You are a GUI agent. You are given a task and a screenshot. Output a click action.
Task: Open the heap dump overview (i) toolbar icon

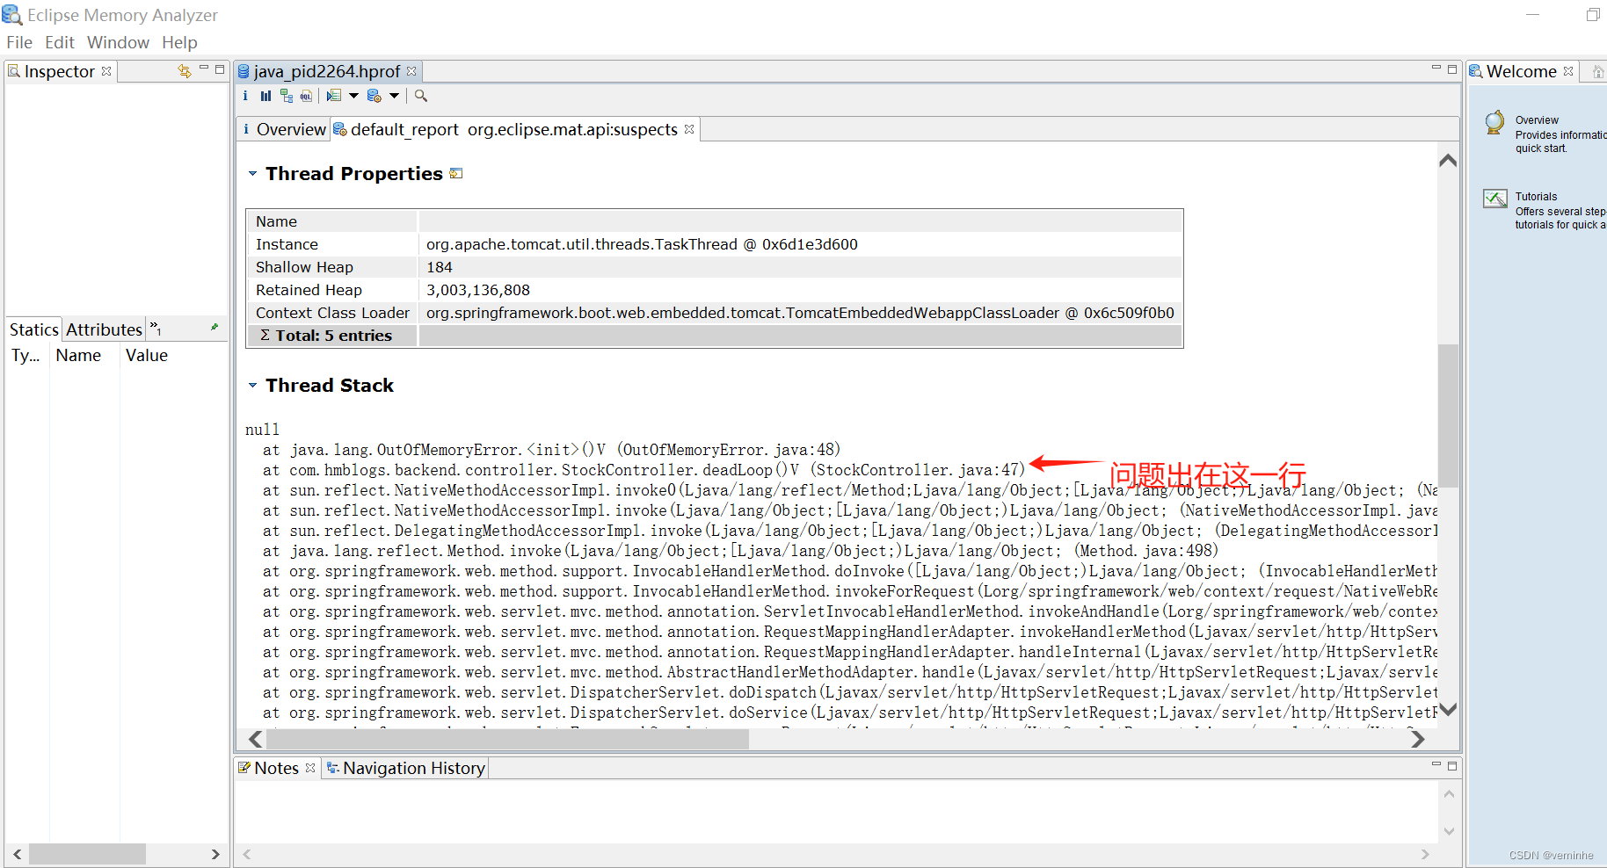click(245, 96)
